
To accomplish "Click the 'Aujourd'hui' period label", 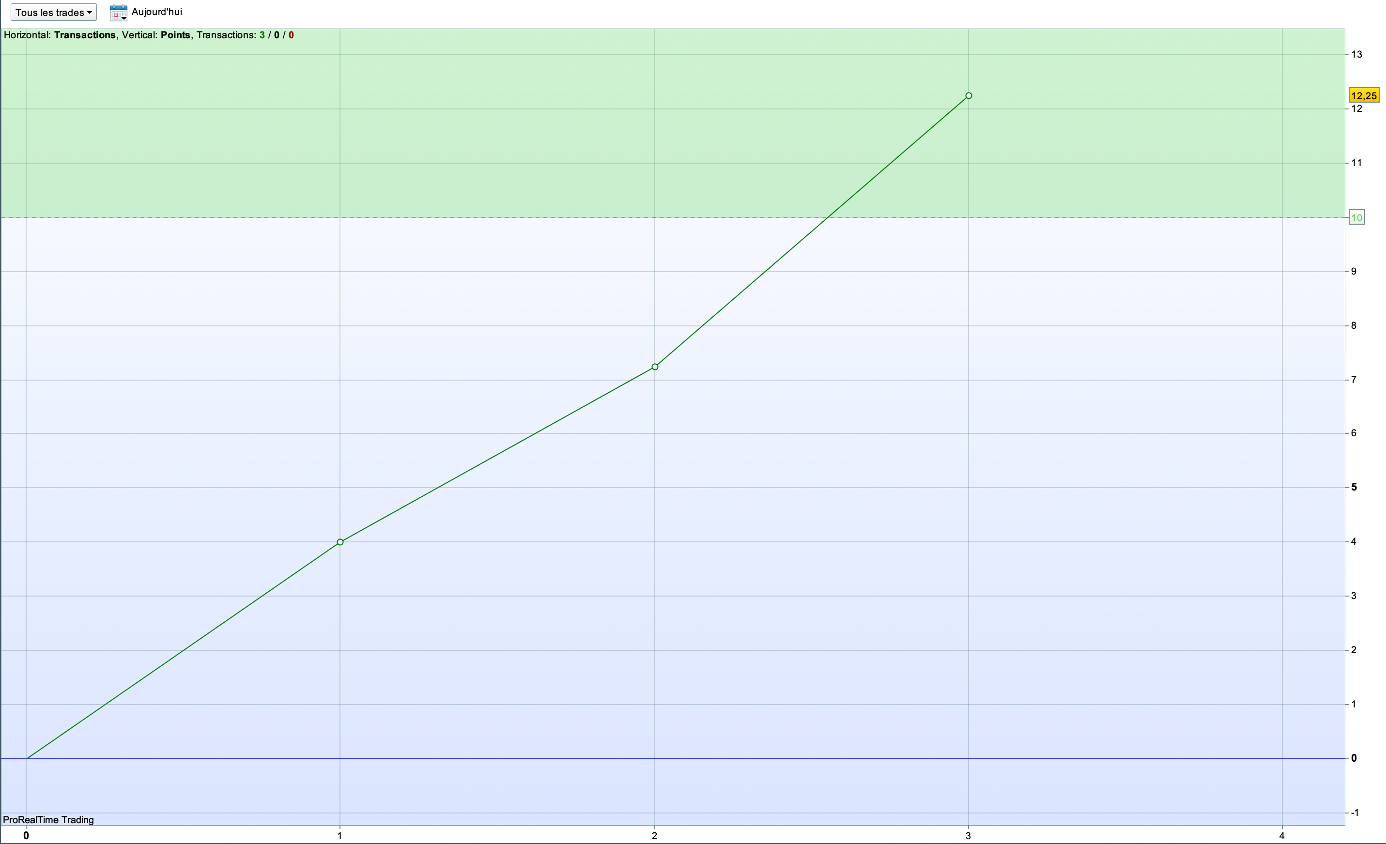I will 156,12.
